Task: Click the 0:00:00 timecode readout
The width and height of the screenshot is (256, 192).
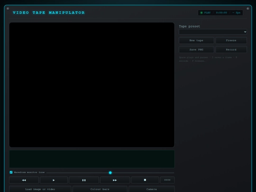Action: (x=221, y=13)
